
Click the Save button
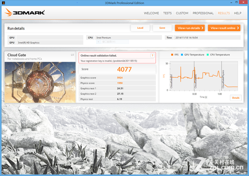point(162,28)
